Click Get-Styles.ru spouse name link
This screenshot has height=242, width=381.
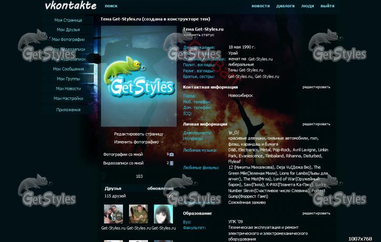261,59
